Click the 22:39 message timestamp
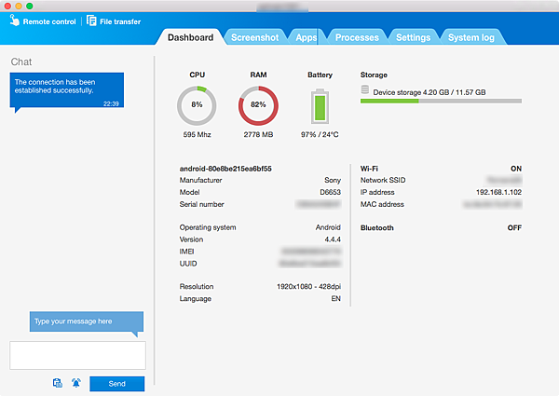This screenshot has width=559, height=396. click(x=111, y=103)
